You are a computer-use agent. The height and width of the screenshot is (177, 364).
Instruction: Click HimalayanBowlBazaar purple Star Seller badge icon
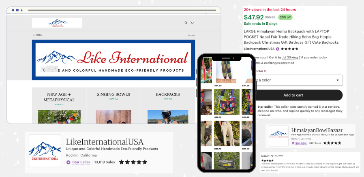click(x=293, y=143)
